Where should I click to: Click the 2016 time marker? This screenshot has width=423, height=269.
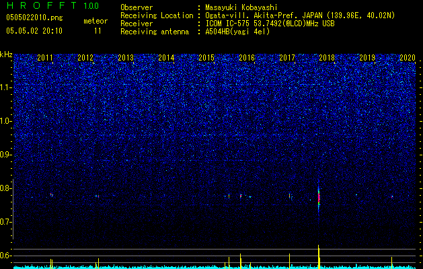[x=247, y=57]
